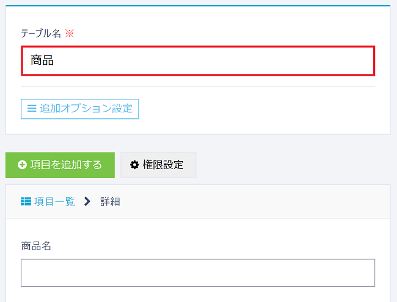The image size is (397, 302).
Task: Click the 商品名 field label
Action: click(36, 246)
